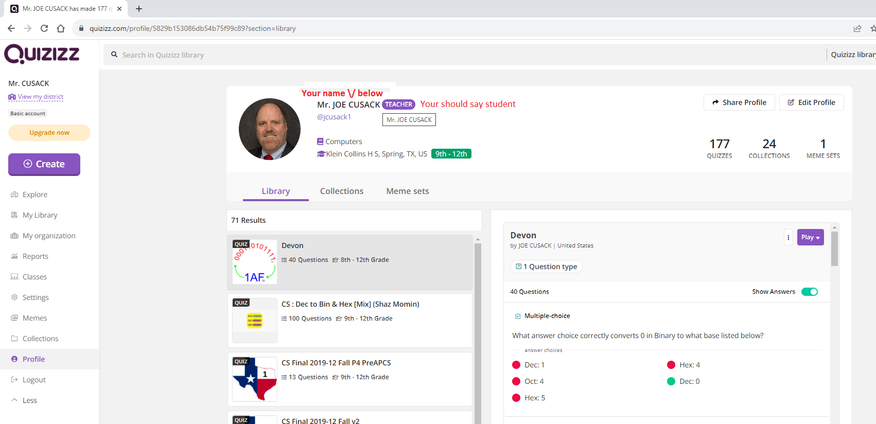
Task: Click the quiz preview panel scrollbar
Action: [834, 250]
